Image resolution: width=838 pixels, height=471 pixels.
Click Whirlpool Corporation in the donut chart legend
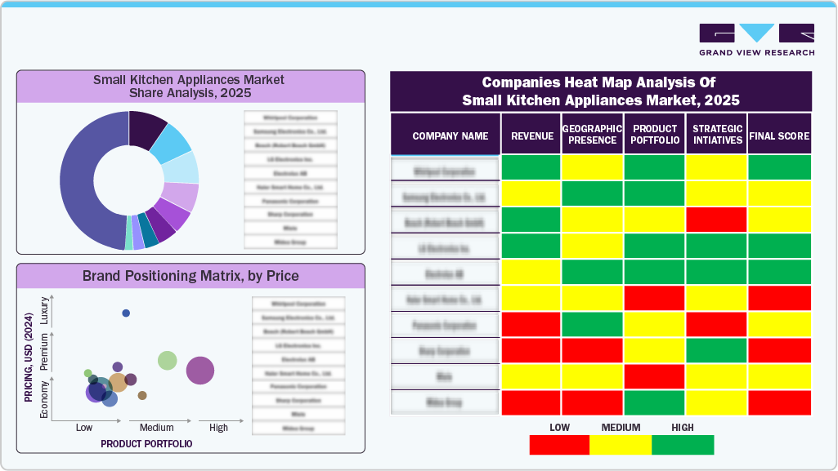pos(290,118)
